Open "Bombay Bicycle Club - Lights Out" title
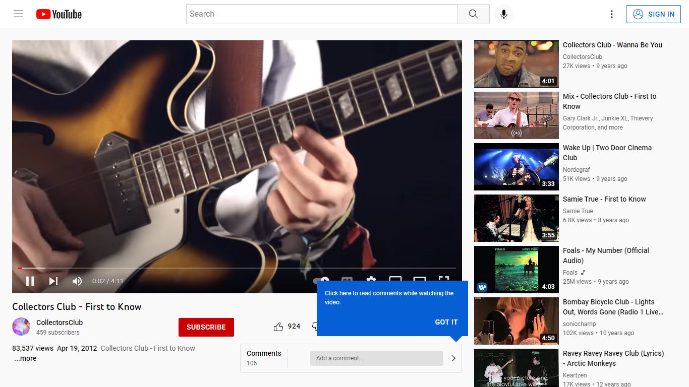The image size is (689, 387). pos(613,307)
